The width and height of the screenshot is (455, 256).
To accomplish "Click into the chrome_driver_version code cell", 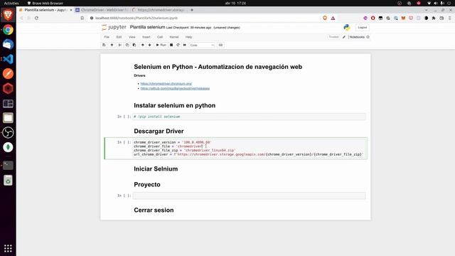I will (249, 149).
